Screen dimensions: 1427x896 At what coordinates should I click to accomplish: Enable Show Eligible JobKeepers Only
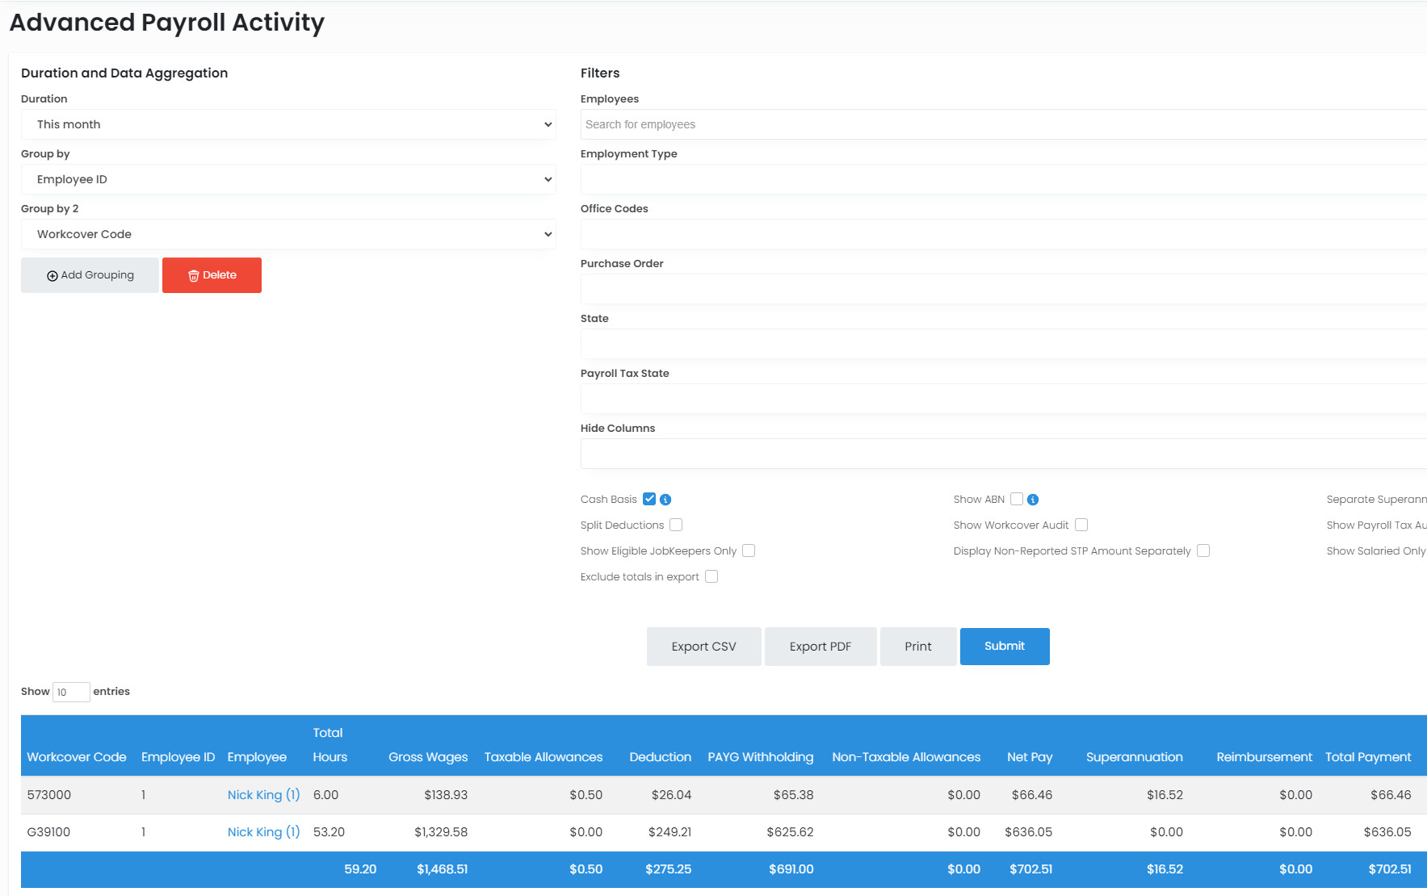click(x=749, y=551)
